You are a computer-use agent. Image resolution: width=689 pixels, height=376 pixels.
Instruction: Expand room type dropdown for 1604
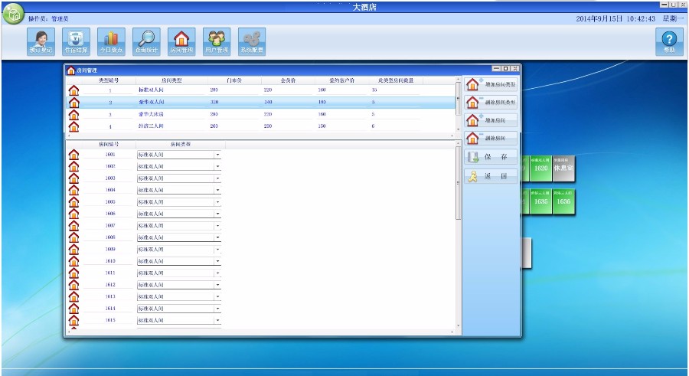pos(217,191)
